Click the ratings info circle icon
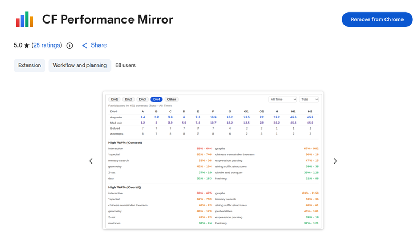 coord(69,45)
